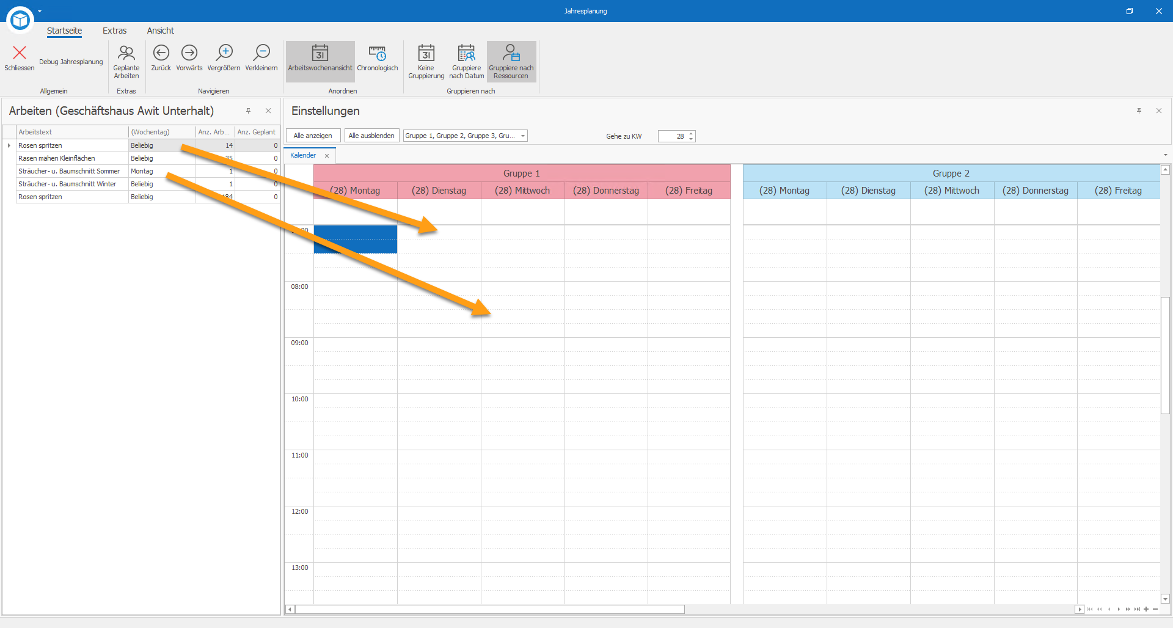Select Rasen mähen Kleinflächen row
This screenshot has width=1173, height=628.
tap(147, 158)
